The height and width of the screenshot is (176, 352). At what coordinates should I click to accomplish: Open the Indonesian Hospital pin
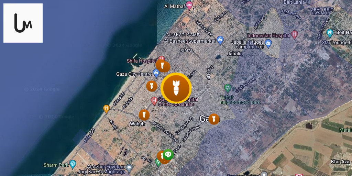pyautogui.click(x=294, y=35)
